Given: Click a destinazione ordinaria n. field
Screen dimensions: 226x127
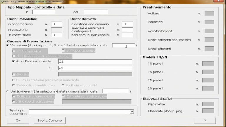Looking at the screenshot, I should tap(127, 24).
